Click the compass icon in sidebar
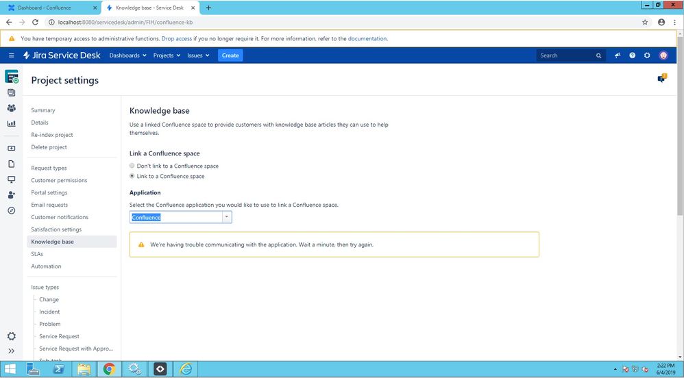Image resolution: width=684 pixels, height=378 pixels. click(x=12, y=211)
